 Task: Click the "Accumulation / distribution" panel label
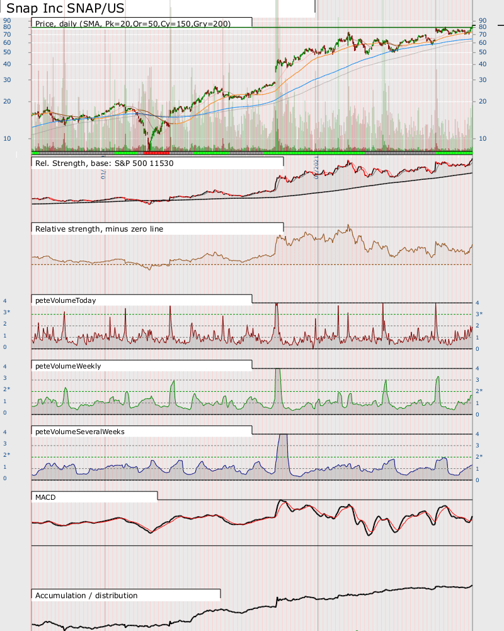click(x=86, y=596)
